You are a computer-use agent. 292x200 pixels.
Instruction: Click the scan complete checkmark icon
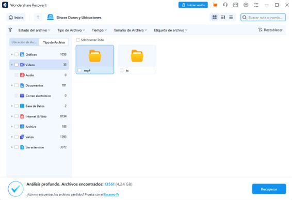point(15,189)
